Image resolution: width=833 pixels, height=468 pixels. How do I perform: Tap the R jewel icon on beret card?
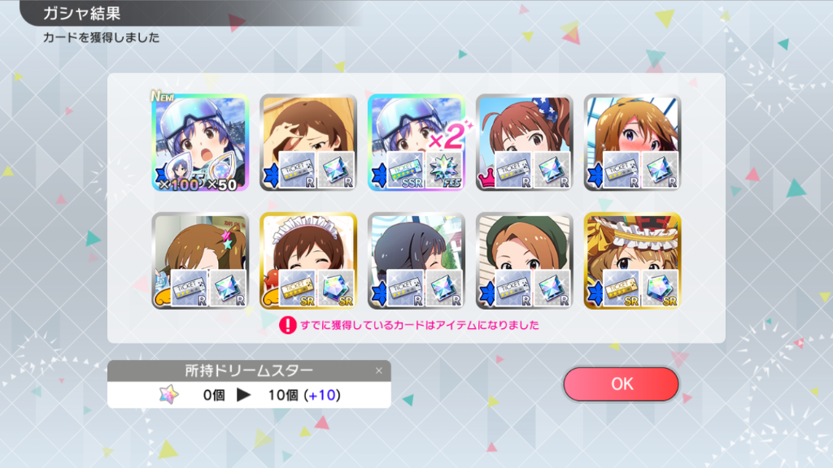point(552,288)
